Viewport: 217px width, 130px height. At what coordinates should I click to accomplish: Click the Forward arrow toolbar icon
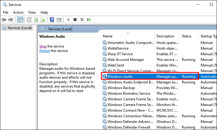pos(11,20)
